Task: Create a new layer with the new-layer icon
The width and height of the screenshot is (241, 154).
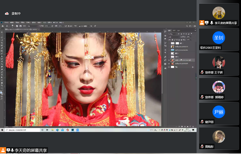Action: click(x=190, y=126)
